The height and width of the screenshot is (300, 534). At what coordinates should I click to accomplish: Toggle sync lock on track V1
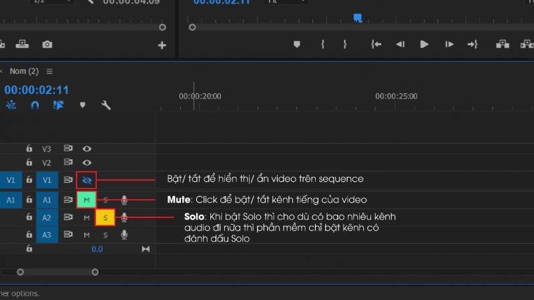[x=68, y=179]
